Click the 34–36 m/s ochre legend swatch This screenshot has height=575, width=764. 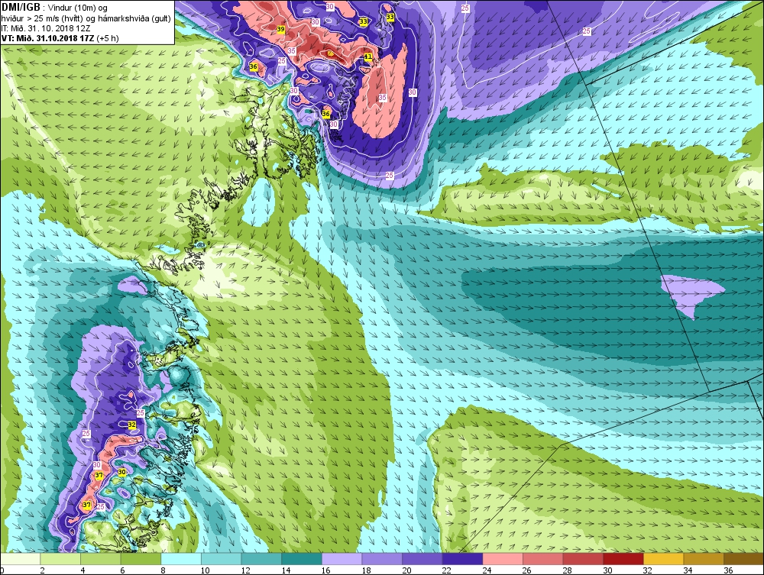pos(704,559)
